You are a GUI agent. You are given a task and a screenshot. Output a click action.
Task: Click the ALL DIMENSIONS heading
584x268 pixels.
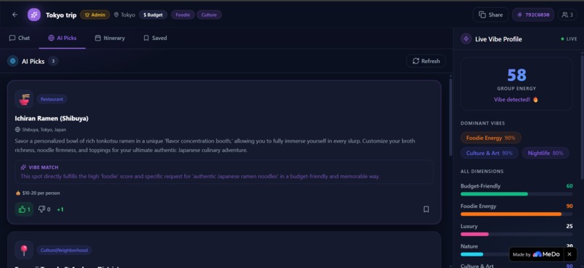(482, 171)
